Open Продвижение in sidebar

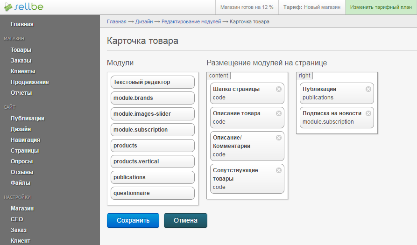pos(30,82)
